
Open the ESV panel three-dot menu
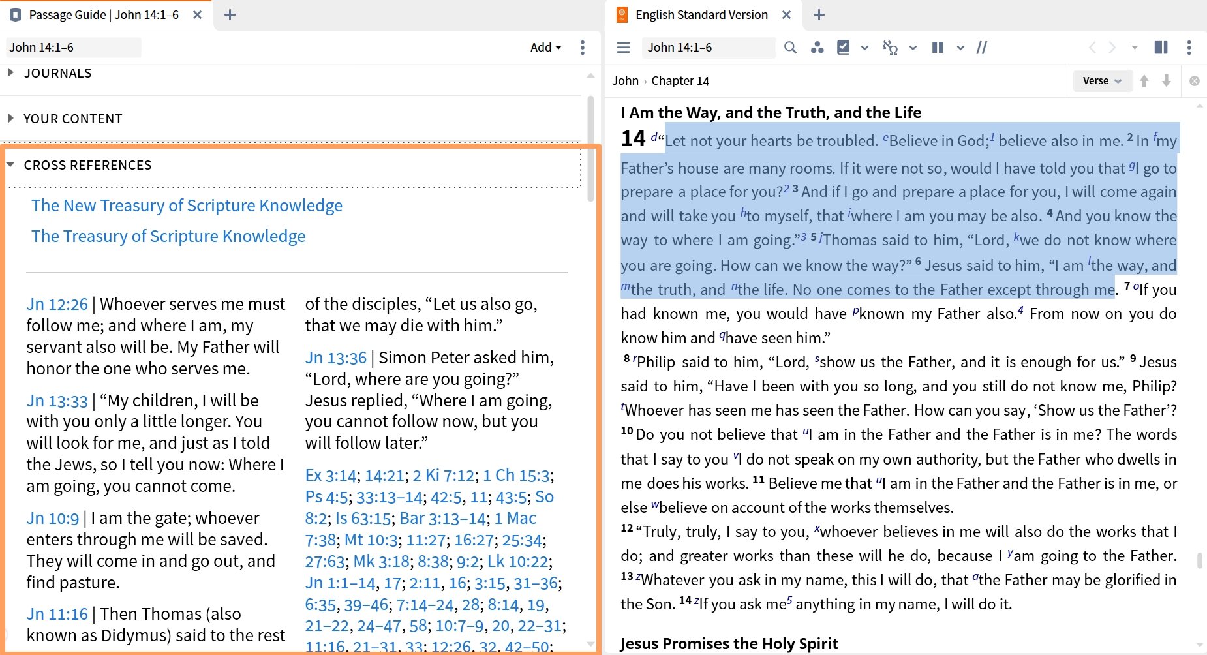tap(1189, 48)
